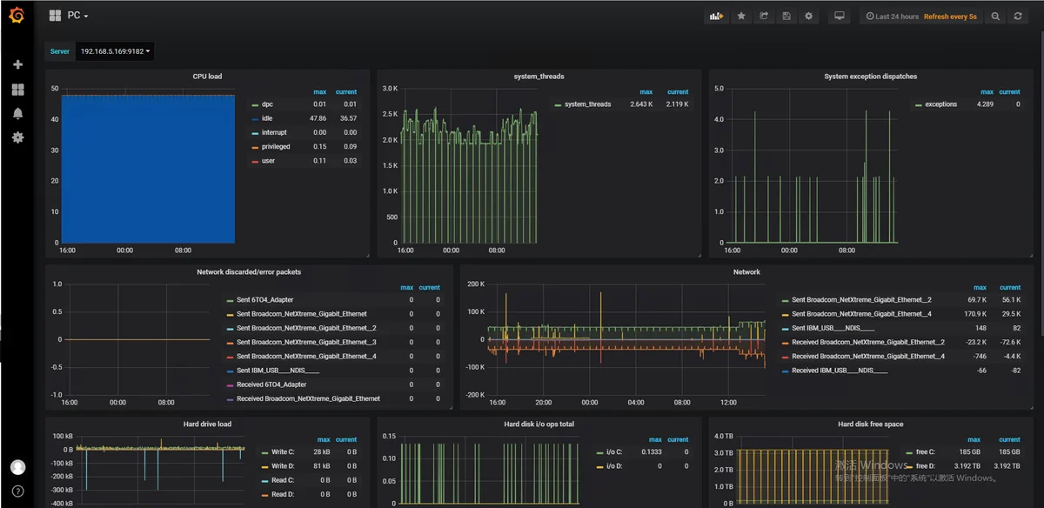Click blue color swatch next to idle
1044x508 pixels.
pyautogui.click(x=255, y=119)
